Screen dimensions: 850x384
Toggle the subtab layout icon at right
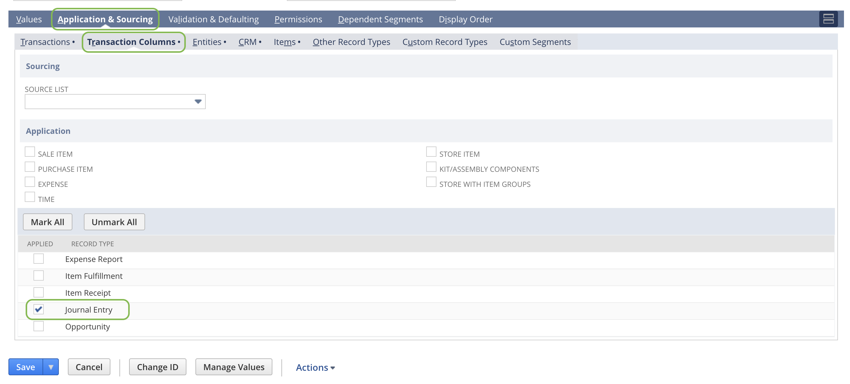coord(828,19)
